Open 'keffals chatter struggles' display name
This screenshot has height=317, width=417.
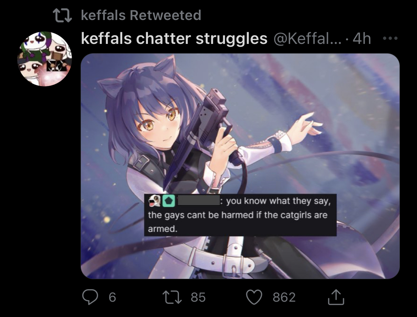point(174,38)
